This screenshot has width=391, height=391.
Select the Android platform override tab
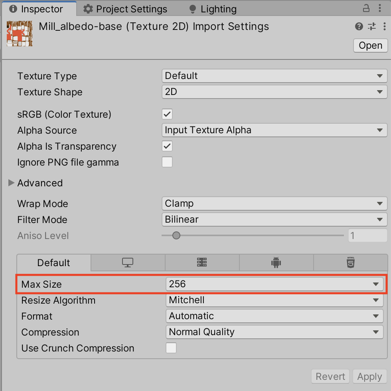pos(276,263)
